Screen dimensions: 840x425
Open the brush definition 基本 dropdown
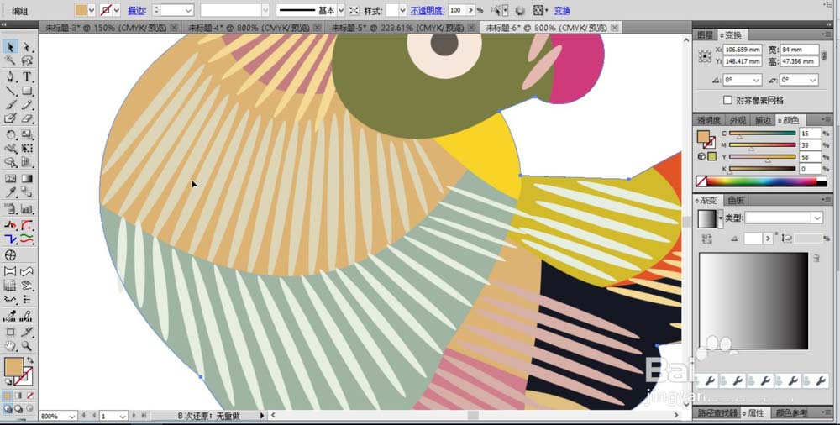(x=341, y=10)
